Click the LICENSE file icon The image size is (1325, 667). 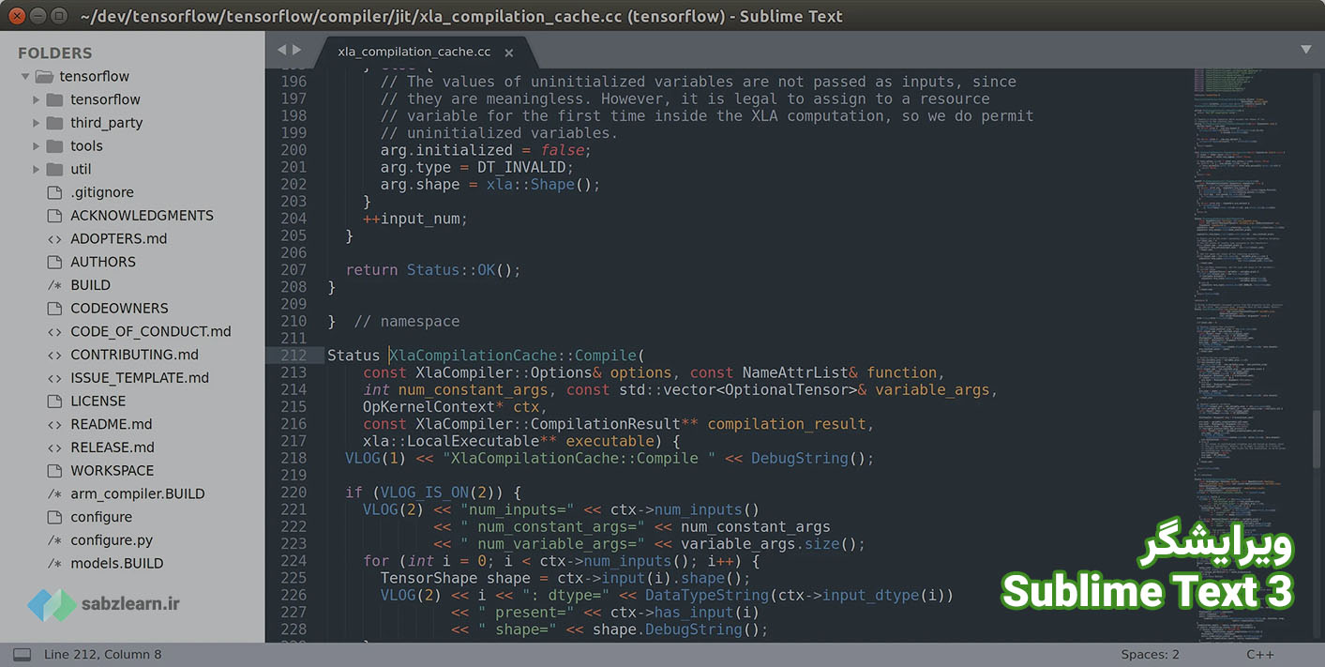(54, 402)
